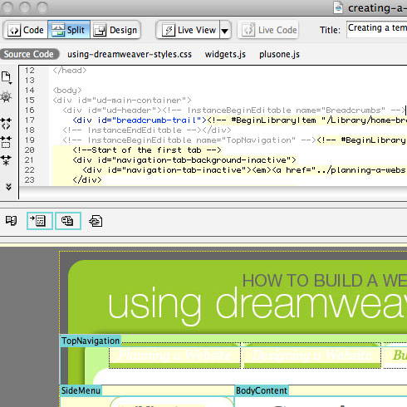Open widgets.js related file
This screenshot has width=407, height=407.
[x=225, y=54]
